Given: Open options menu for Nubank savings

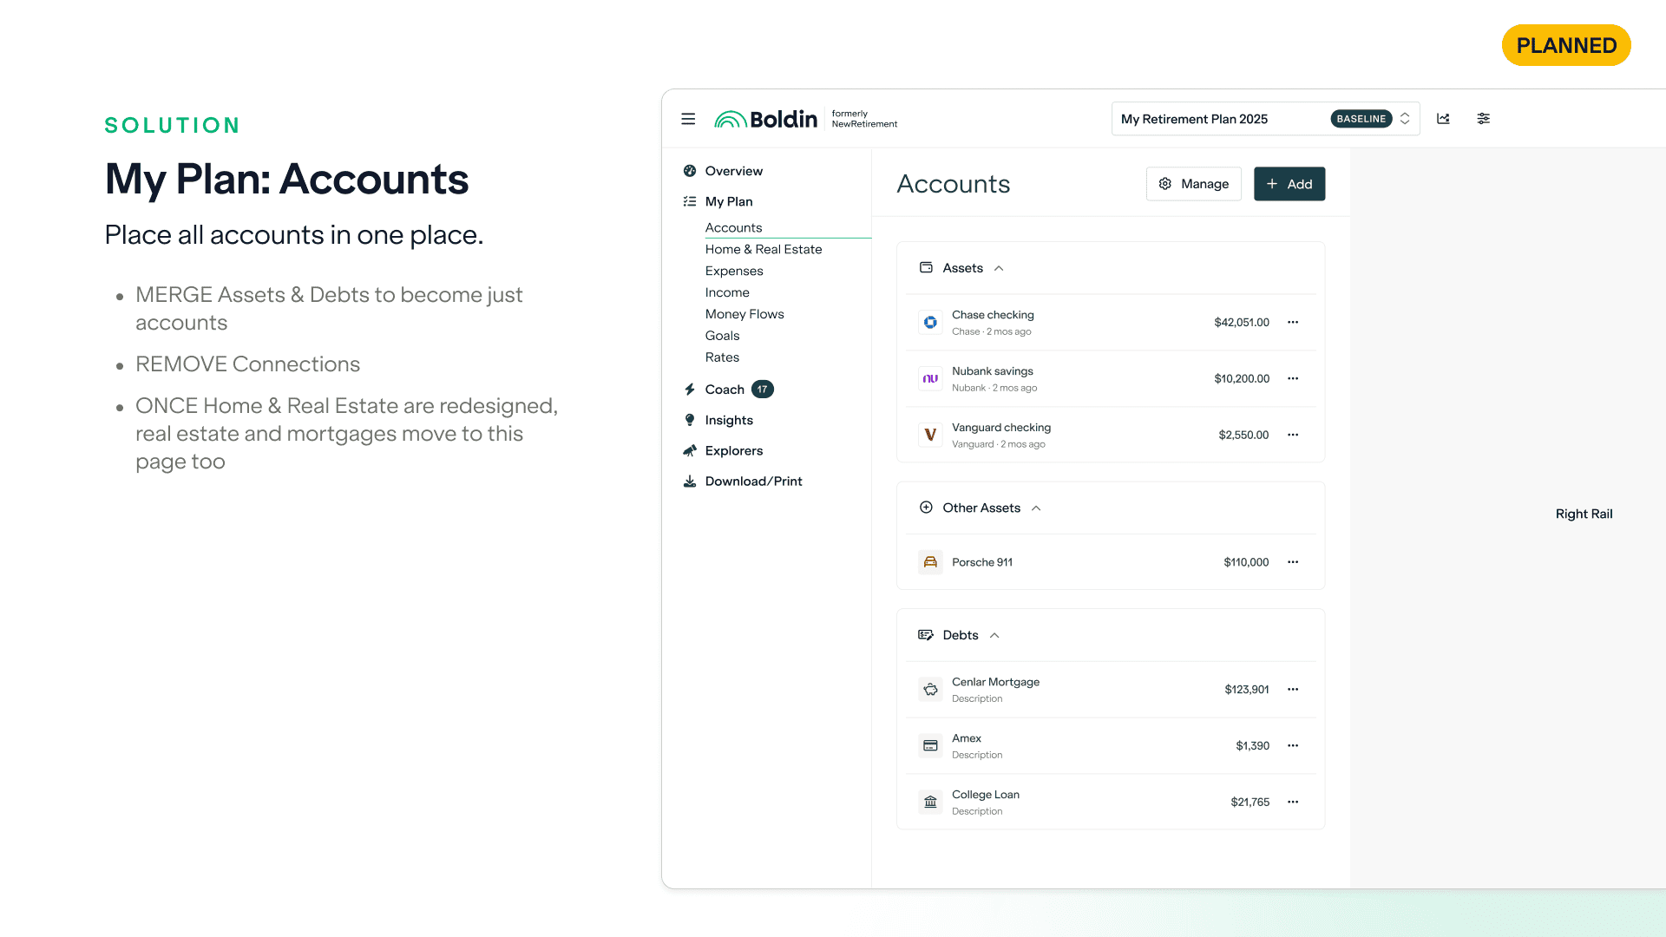Looking at the screenshot, I should tap(1293, 378).
